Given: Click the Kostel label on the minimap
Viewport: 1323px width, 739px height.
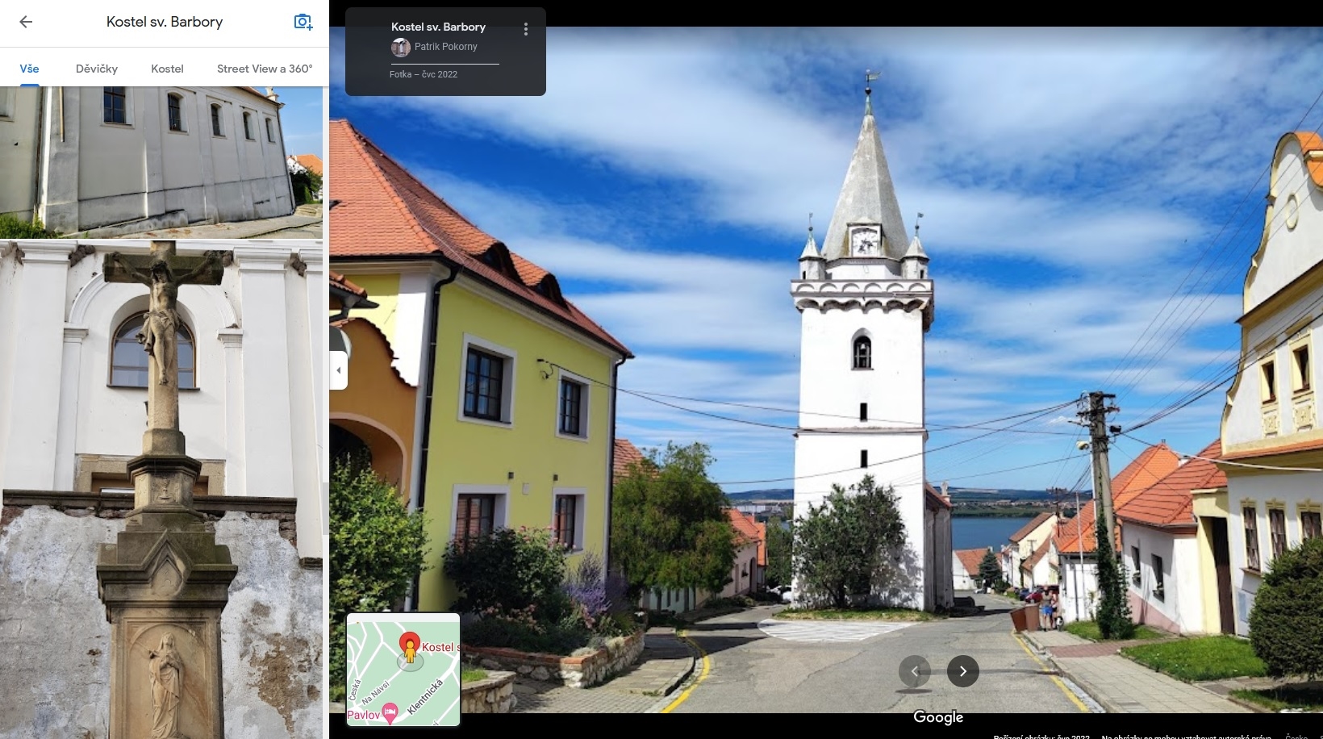Looking at the screenshot, I should point(440,647).
